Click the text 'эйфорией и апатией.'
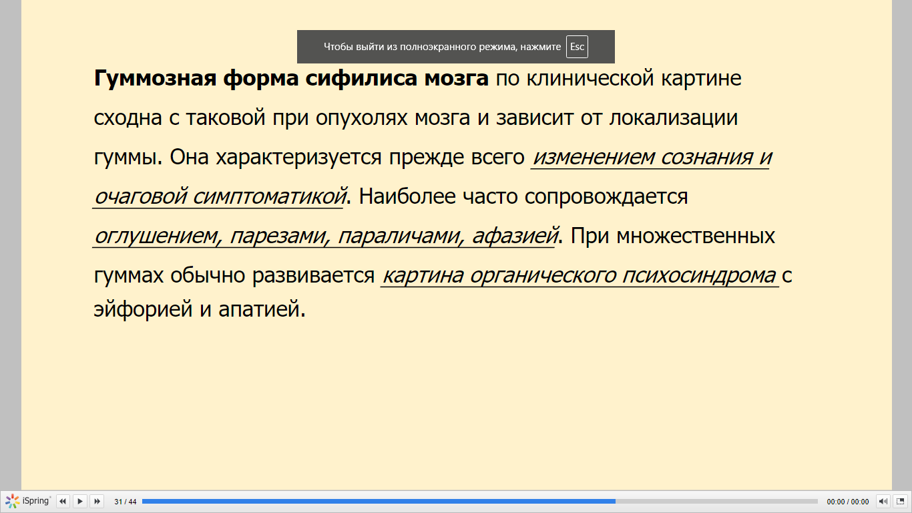 coord(199,310)
